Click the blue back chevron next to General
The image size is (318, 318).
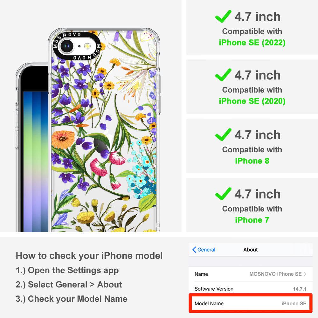pos(194,250)
